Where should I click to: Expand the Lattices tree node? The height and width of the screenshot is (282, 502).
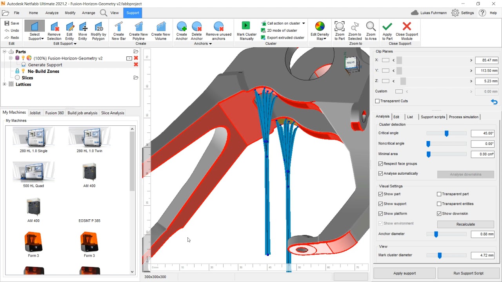click(4, 84)
